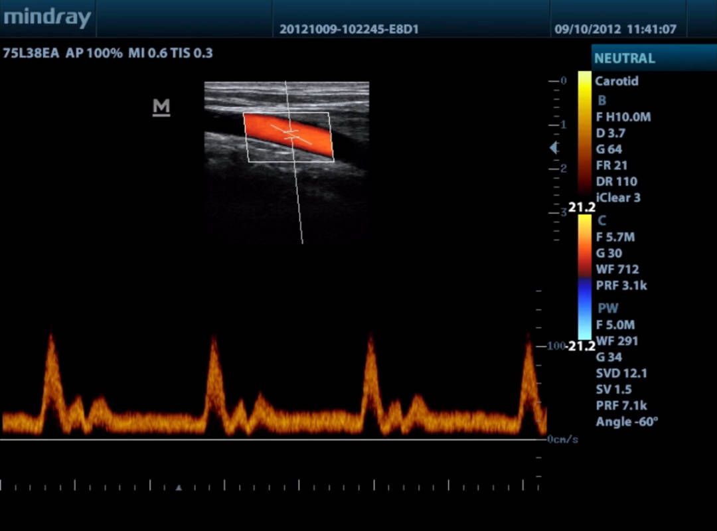Click the color PRF 3.1k parameter
The image size is (717, 531).
click(x=621, y=285)
